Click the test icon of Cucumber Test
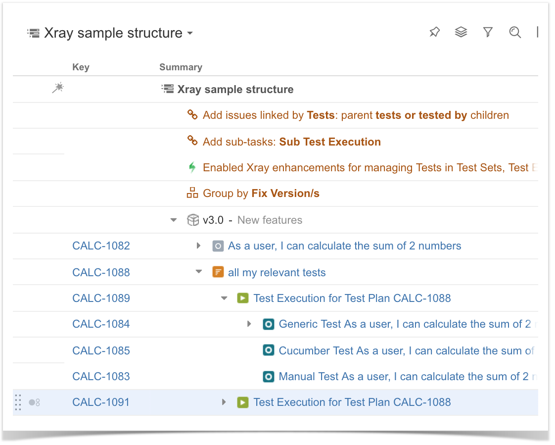 coord(269,350)
